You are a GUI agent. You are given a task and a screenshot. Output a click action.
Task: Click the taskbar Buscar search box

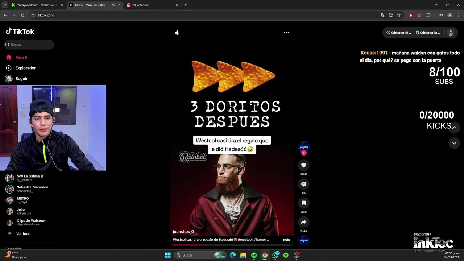pos(200,255)
